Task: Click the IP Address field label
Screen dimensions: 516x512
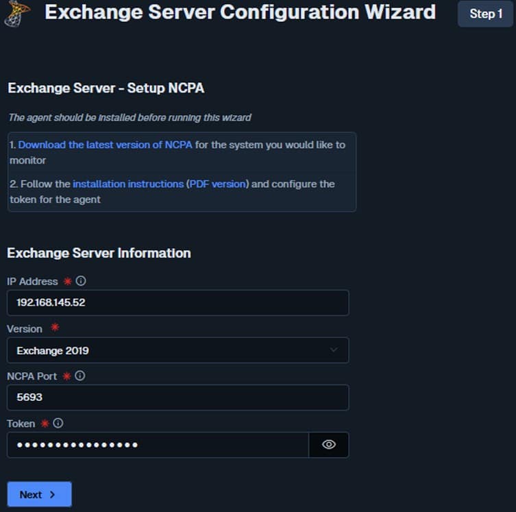Action: tap(32, 281)
